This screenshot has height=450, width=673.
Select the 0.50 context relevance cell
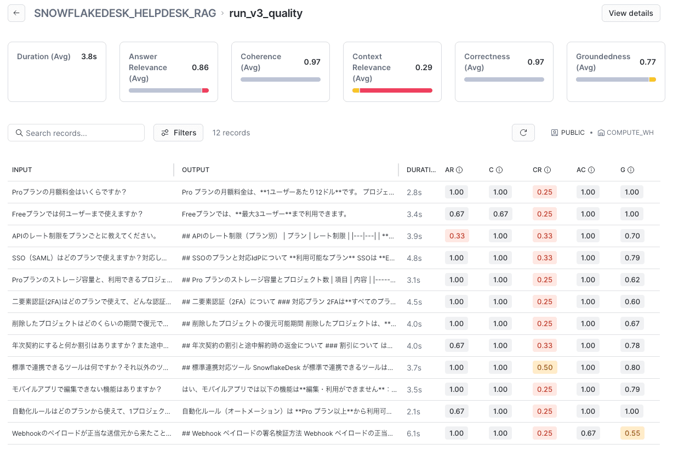click(545, 367)
